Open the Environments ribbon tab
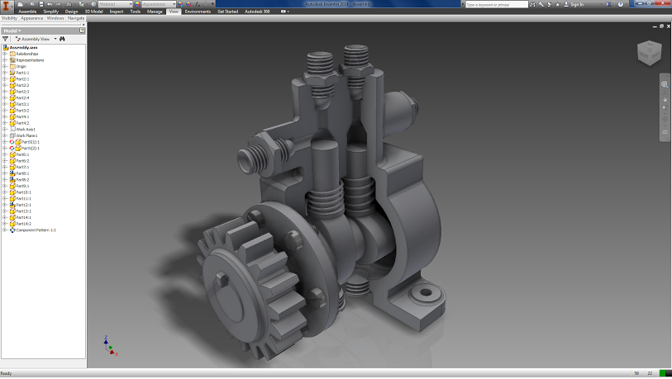 [x=198, y=12]
